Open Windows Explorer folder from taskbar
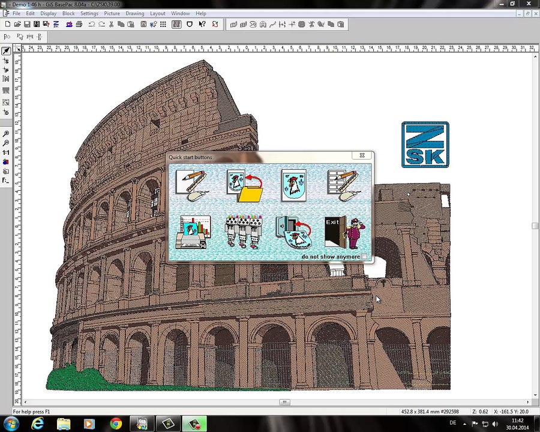This screenshot has height=432, width=540. pyautogui.click(x=64, y=424)
